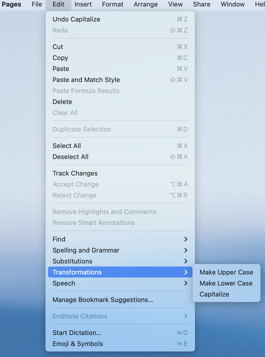Select the Capitalize transformation option
This screenshot has width=265, height=357.
(214, 294)
